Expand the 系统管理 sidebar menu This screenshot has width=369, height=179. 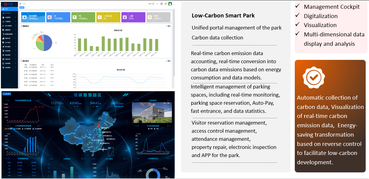click(9, 68)
